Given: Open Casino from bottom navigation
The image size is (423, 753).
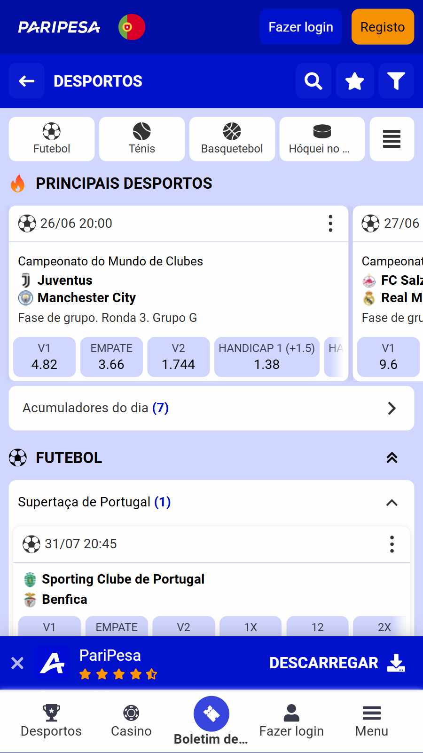Looking at the screenshot, I should [131, 720].
